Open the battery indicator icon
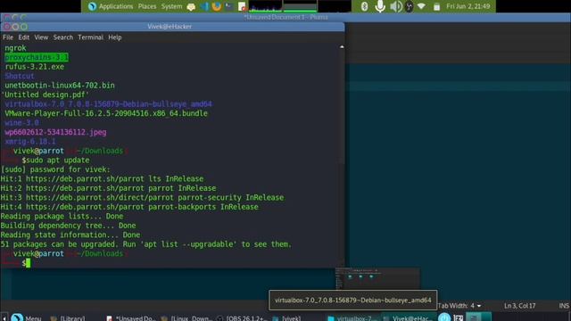Screen dimensions: 571x321 pos(436,6)
